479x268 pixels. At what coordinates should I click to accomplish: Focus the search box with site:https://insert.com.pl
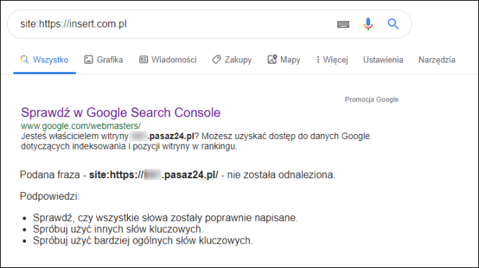coord(171,24)
